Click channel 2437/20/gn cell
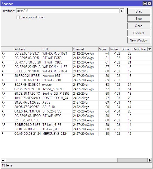 coord(81,85)
